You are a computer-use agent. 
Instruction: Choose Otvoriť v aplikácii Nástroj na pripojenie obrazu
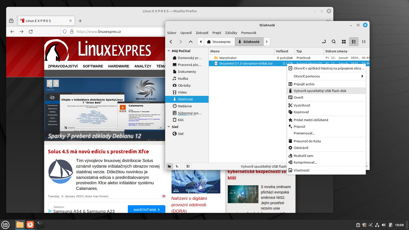pos(326,68)
